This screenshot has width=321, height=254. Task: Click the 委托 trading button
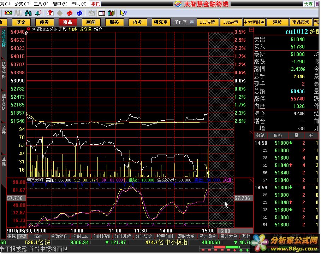95,4
